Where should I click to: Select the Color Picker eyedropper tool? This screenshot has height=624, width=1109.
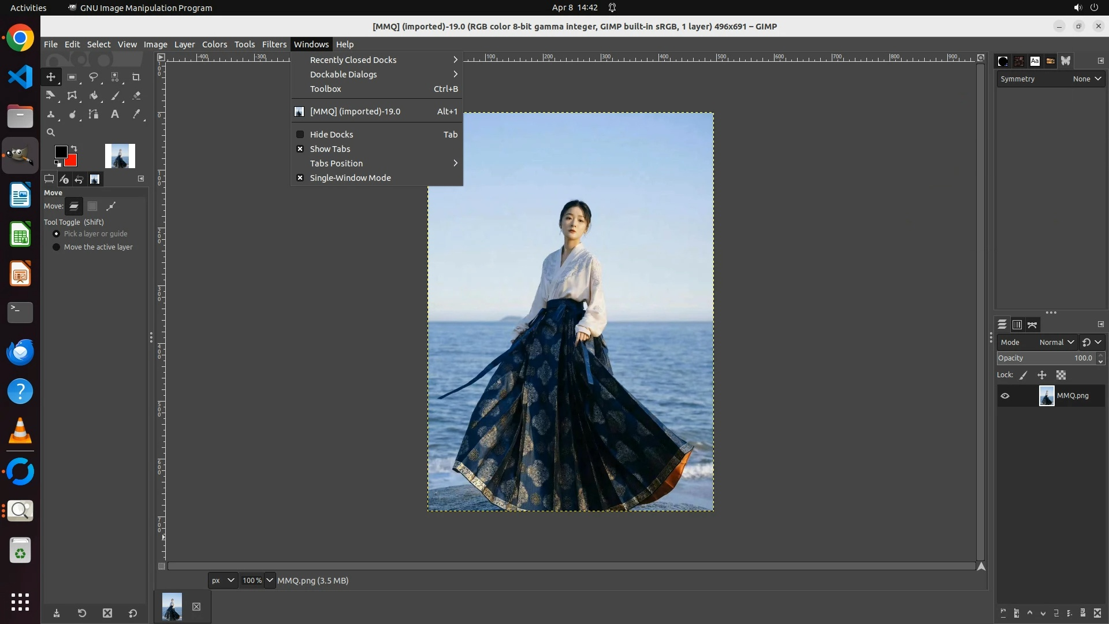point(136,114)
